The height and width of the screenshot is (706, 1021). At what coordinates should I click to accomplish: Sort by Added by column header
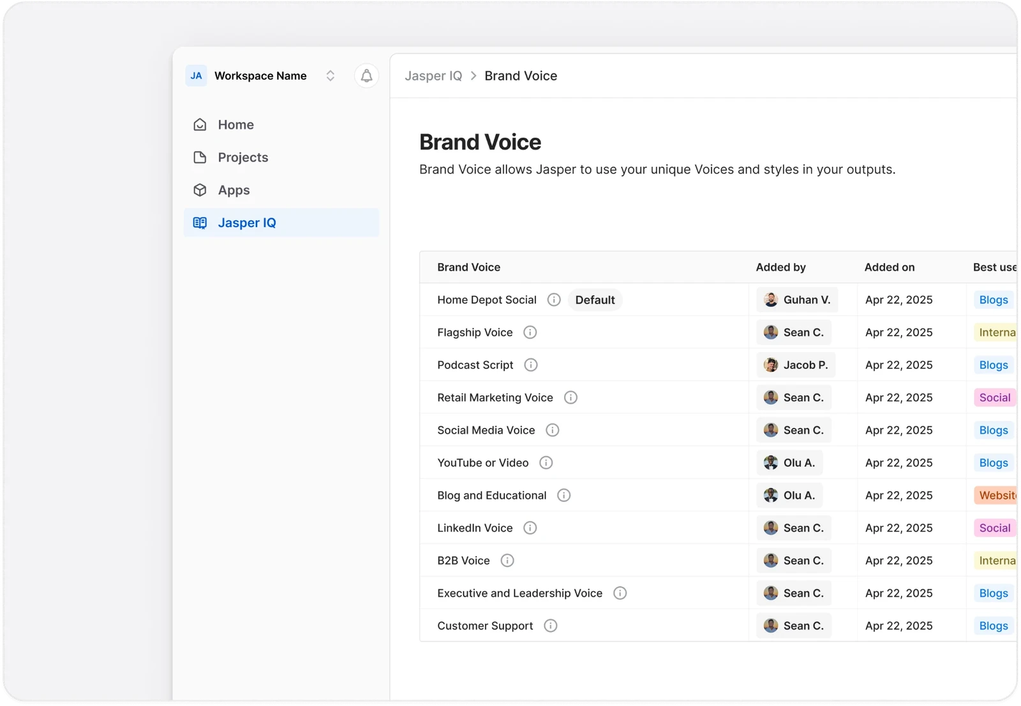click(x=781, y=267)
